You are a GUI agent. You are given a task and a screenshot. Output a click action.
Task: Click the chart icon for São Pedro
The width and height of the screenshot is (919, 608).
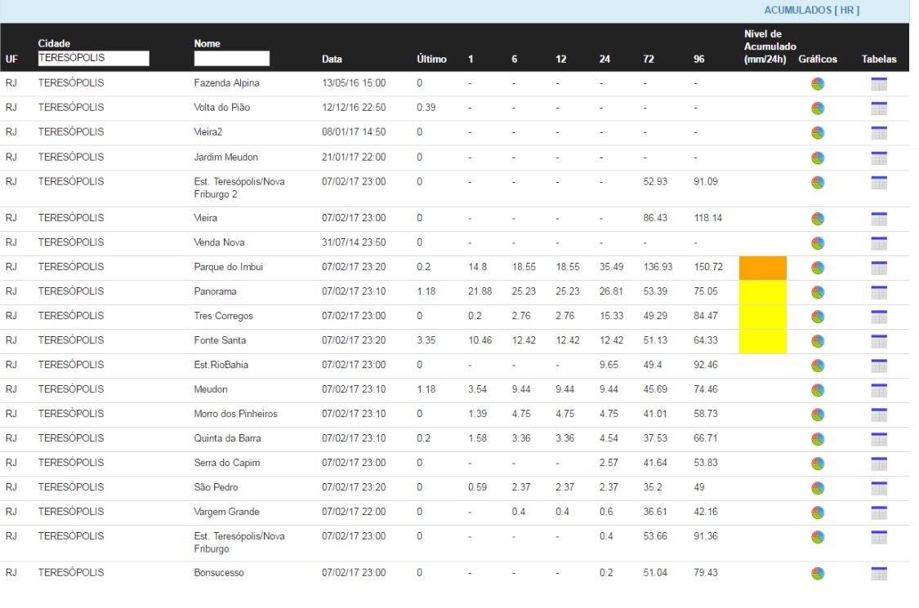click(x=817, y=488)
